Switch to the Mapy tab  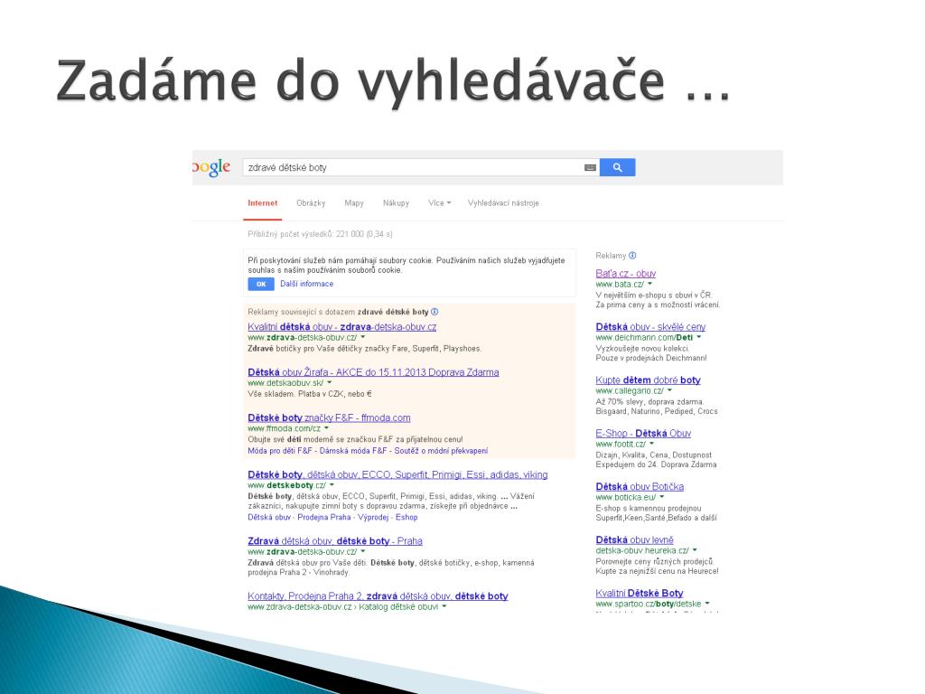pyautogui.click(x=354, y=203)
